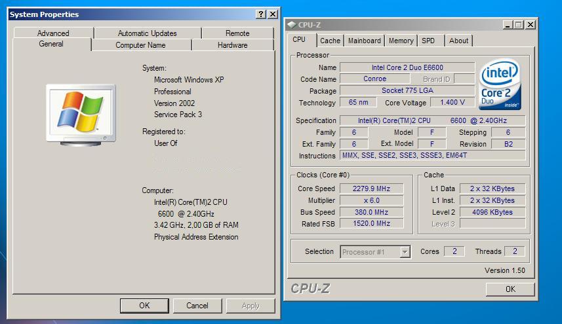This screenshot has height=324, width=562.
Task: Click the Name field Intel Core 2 Duo E6600
Action: [x=407, y=67]
